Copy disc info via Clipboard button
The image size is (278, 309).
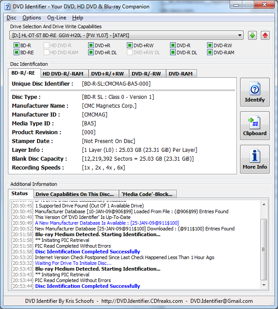pos(255,125)
